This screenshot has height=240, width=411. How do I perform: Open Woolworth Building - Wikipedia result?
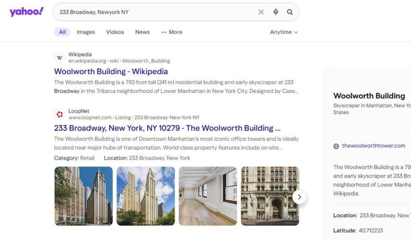[111, 72]
